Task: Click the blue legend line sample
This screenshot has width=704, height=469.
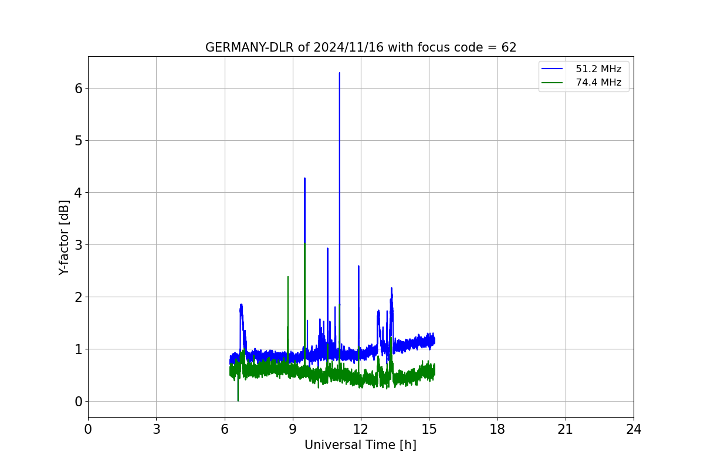Action: (553, 69)
